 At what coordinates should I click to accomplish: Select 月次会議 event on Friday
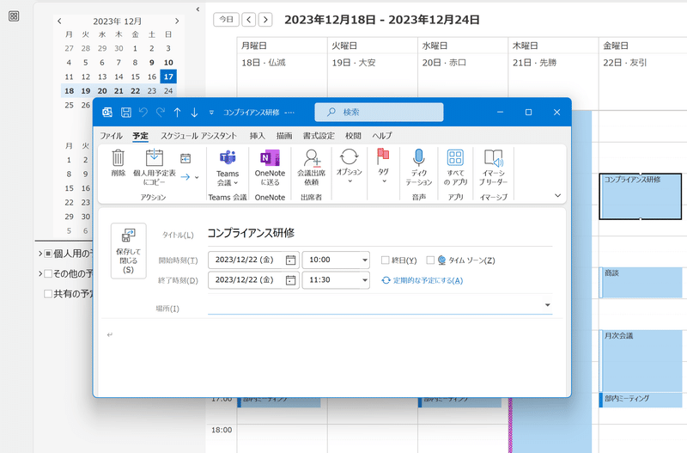tap(640, 360)
